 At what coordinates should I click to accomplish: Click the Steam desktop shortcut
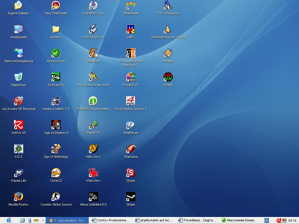pyautogui.click(x=131, y=197)
